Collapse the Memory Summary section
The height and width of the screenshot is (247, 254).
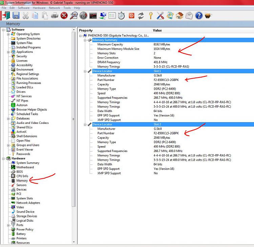click(85, 40)
